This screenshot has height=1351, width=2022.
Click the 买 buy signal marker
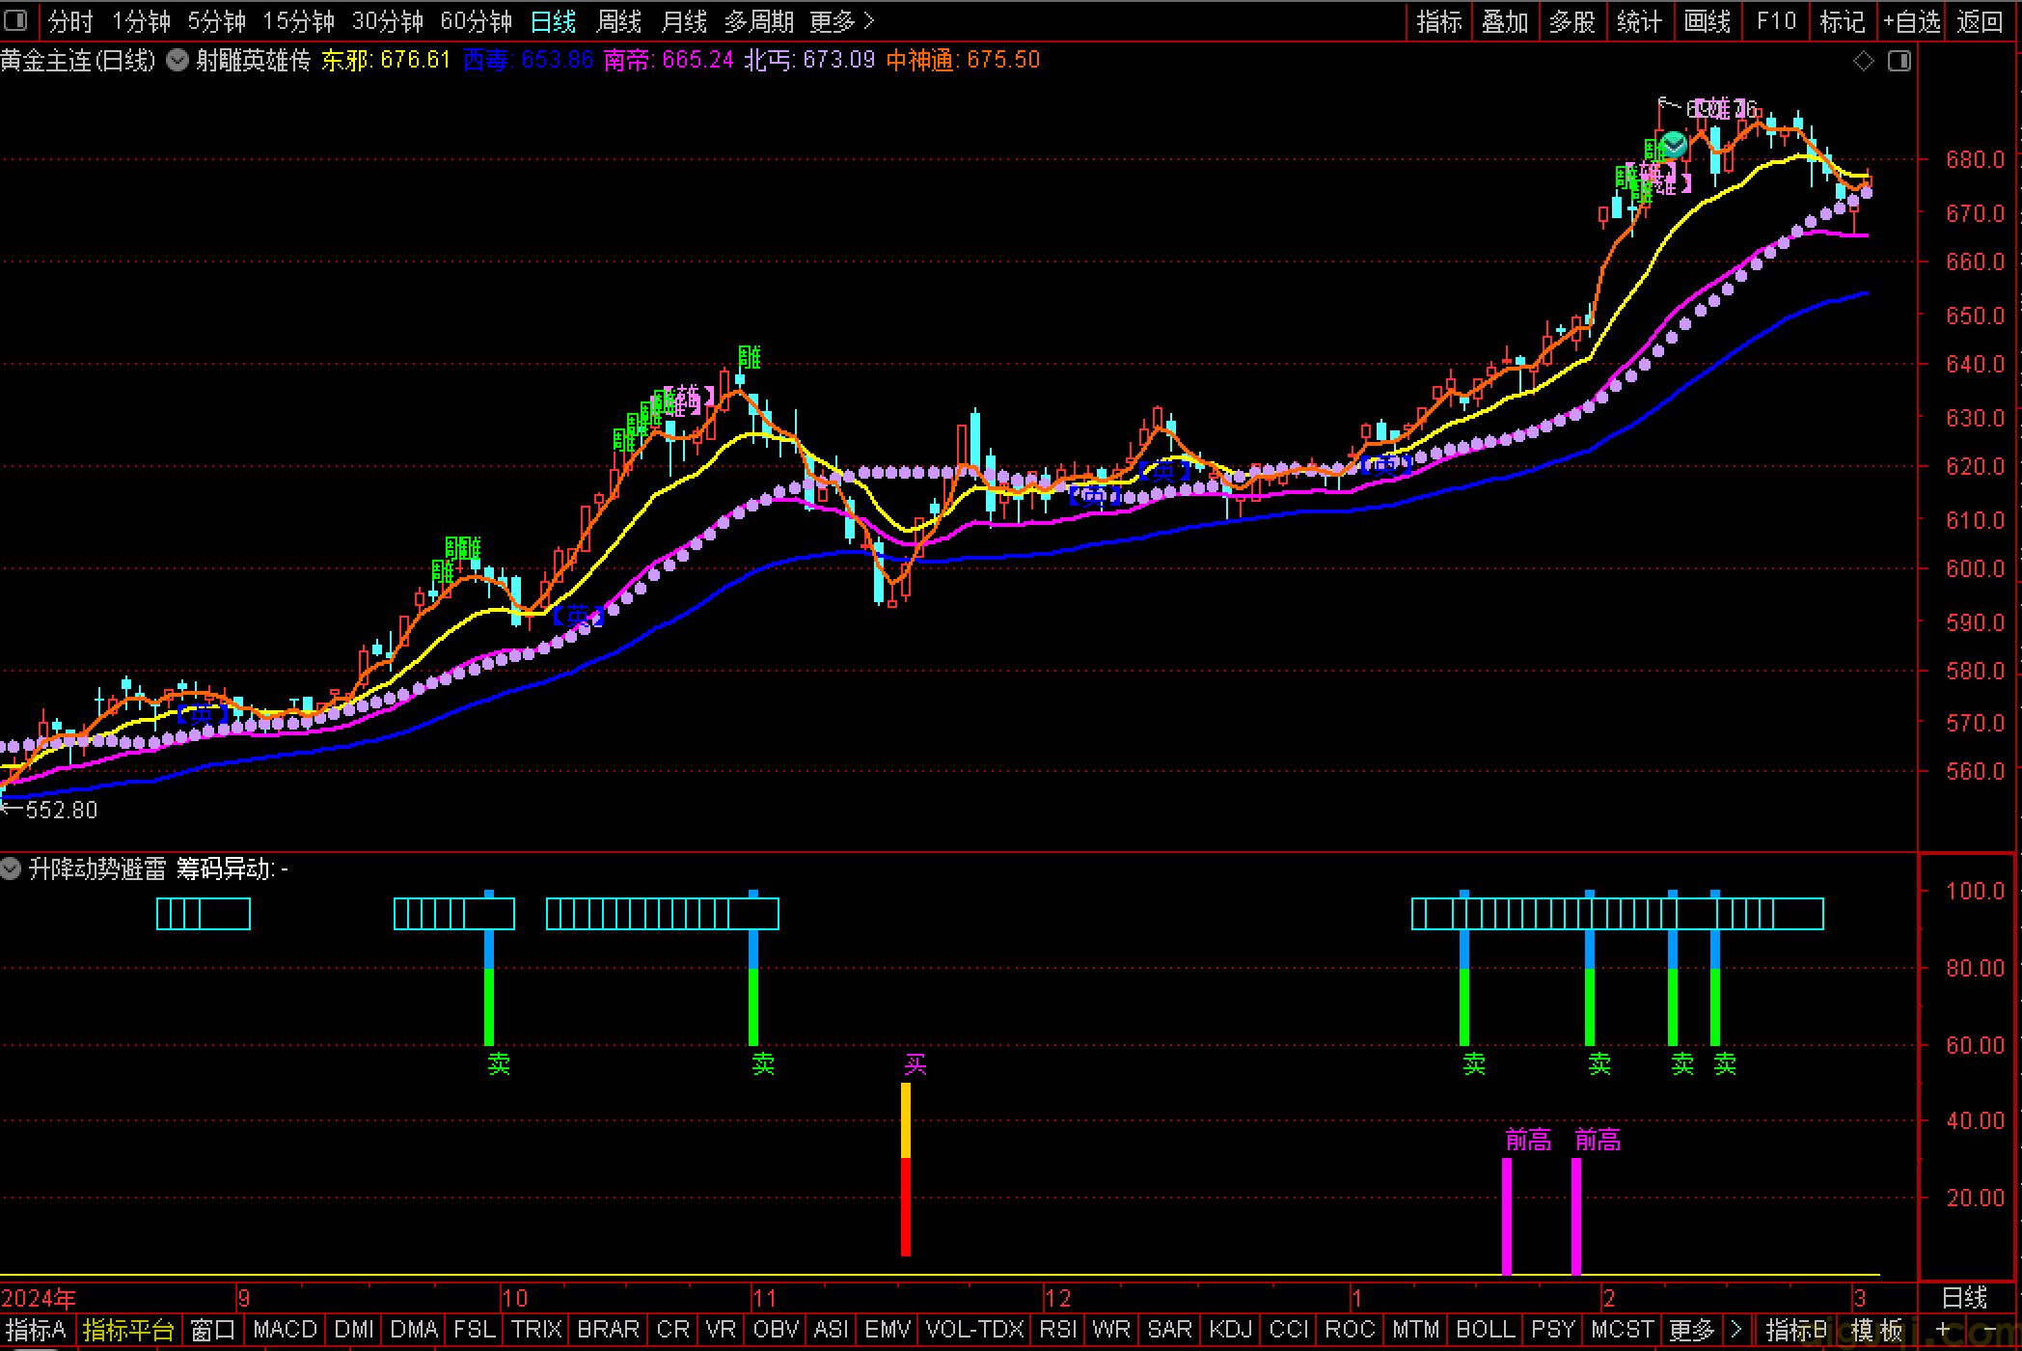point(915,1064)
